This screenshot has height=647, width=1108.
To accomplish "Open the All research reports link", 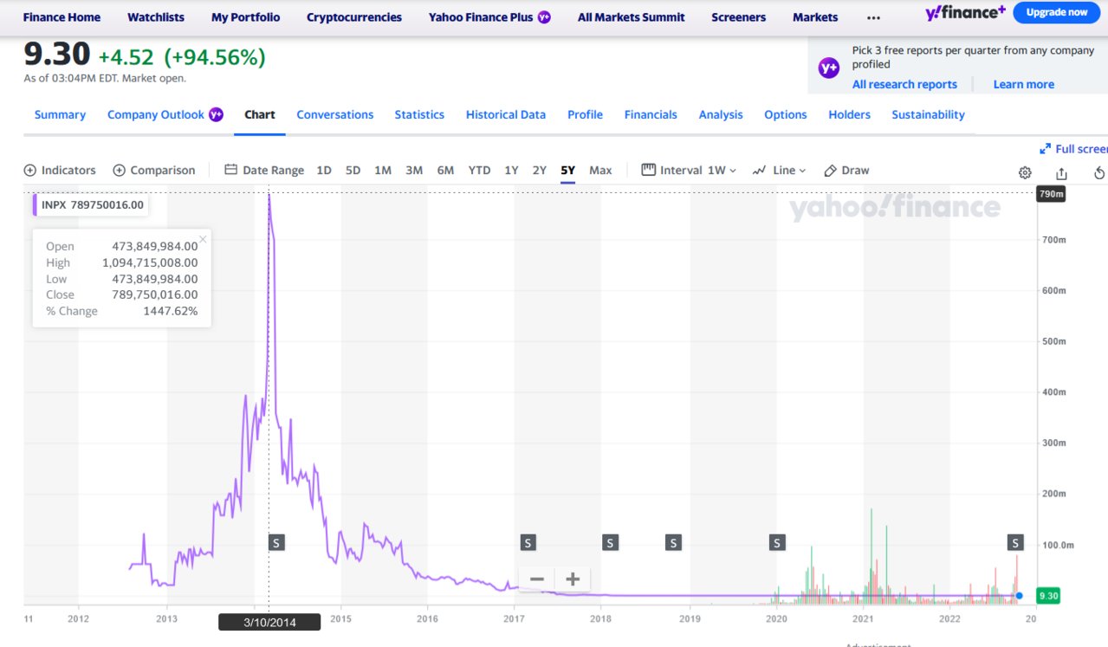I will (x=904, y=84).
